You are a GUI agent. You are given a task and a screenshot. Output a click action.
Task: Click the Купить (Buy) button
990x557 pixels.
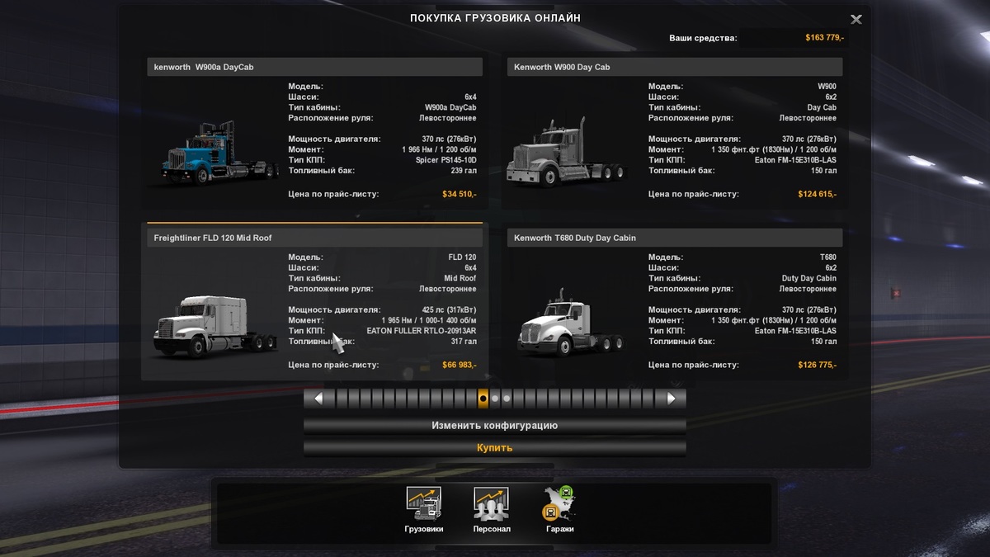(495, 447)
